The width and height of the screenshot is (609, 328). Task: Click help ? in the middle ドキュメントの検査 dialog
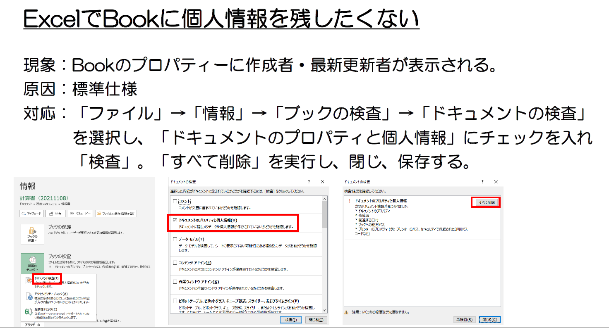point(309,182)
